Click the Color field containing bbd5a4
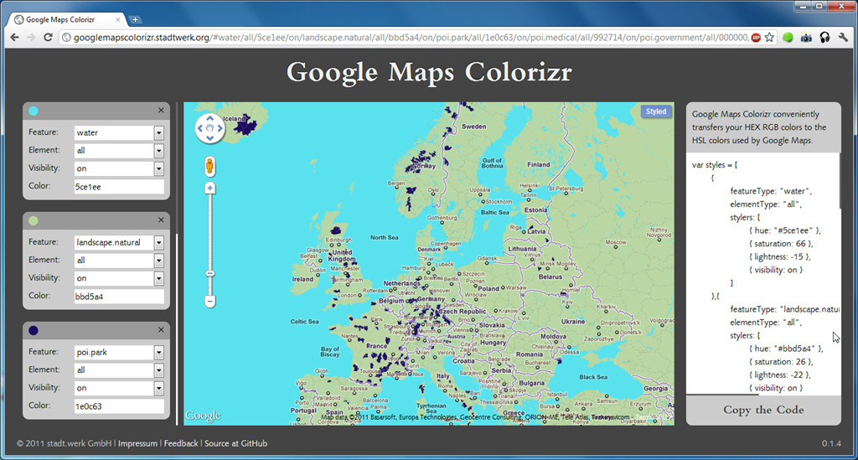 pos(119,297)
